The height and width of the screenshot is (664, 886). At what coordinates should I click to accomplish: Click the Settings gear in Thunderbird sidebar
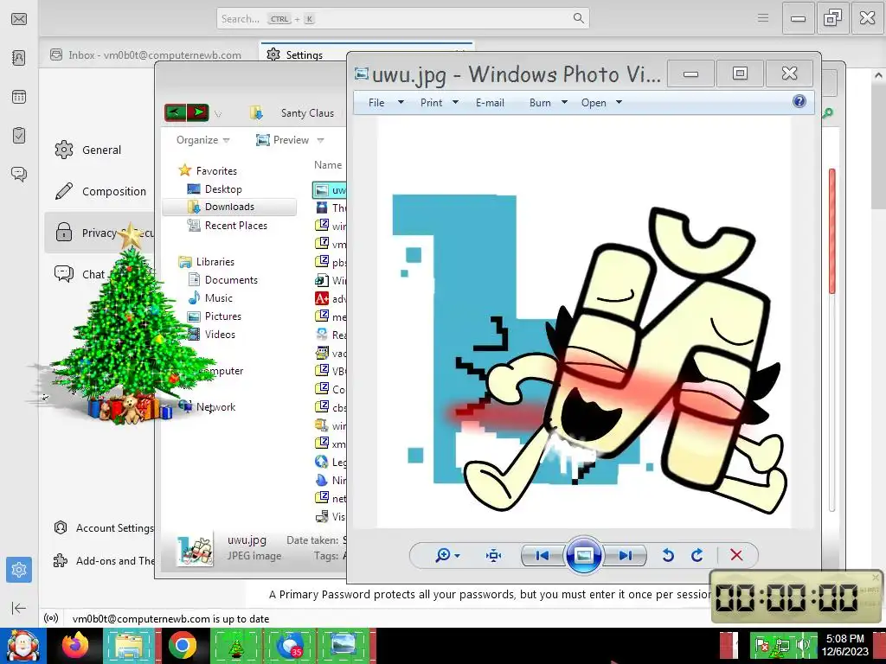pyautogui.click(x=19, y=570)
